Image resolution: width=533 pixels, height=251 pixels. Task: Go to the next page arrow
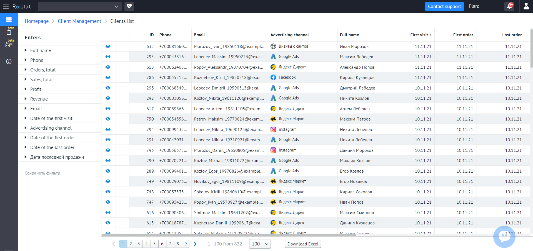pos(195,244)
